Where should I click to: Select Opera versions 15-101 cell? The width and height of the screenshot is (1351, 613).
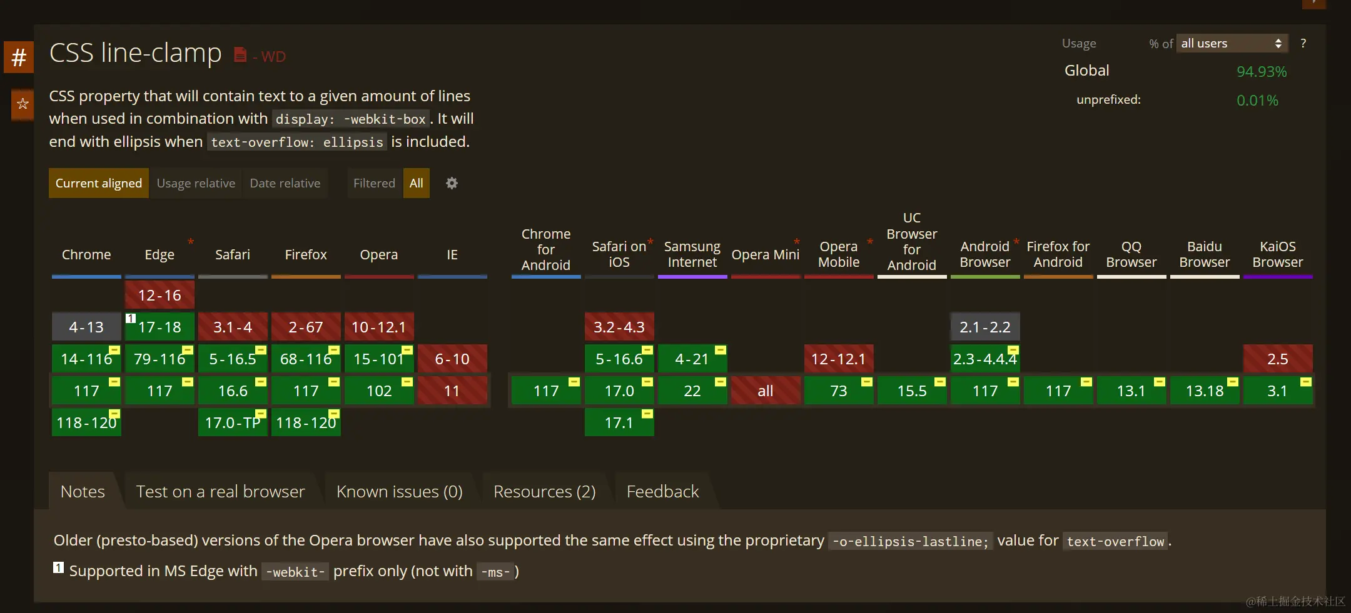[x=379, y=359]
